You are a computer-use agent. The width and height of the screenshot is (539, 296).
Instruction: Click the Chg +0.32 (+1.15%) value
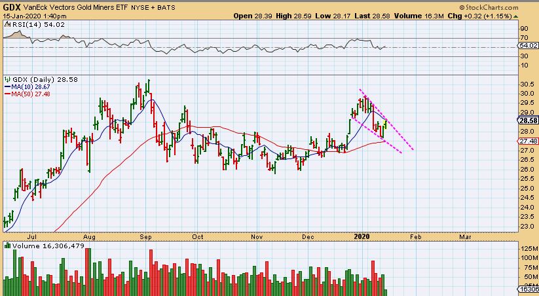click(480, 16)
